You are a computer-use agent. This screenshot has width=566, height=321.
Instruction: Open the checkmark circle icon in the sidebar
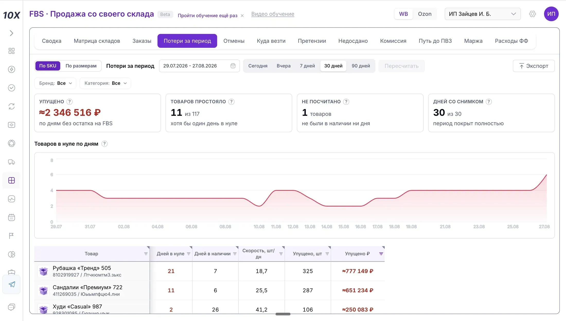point(11,88)
